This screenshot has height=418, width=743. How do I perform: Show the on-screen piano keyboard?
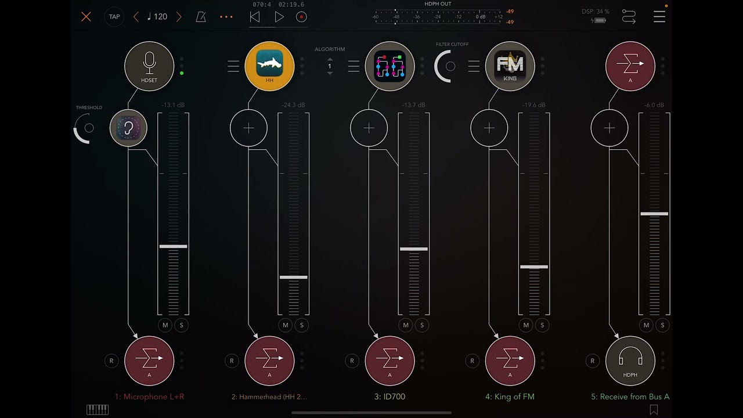pyautogui.click(x=98, y=410)
